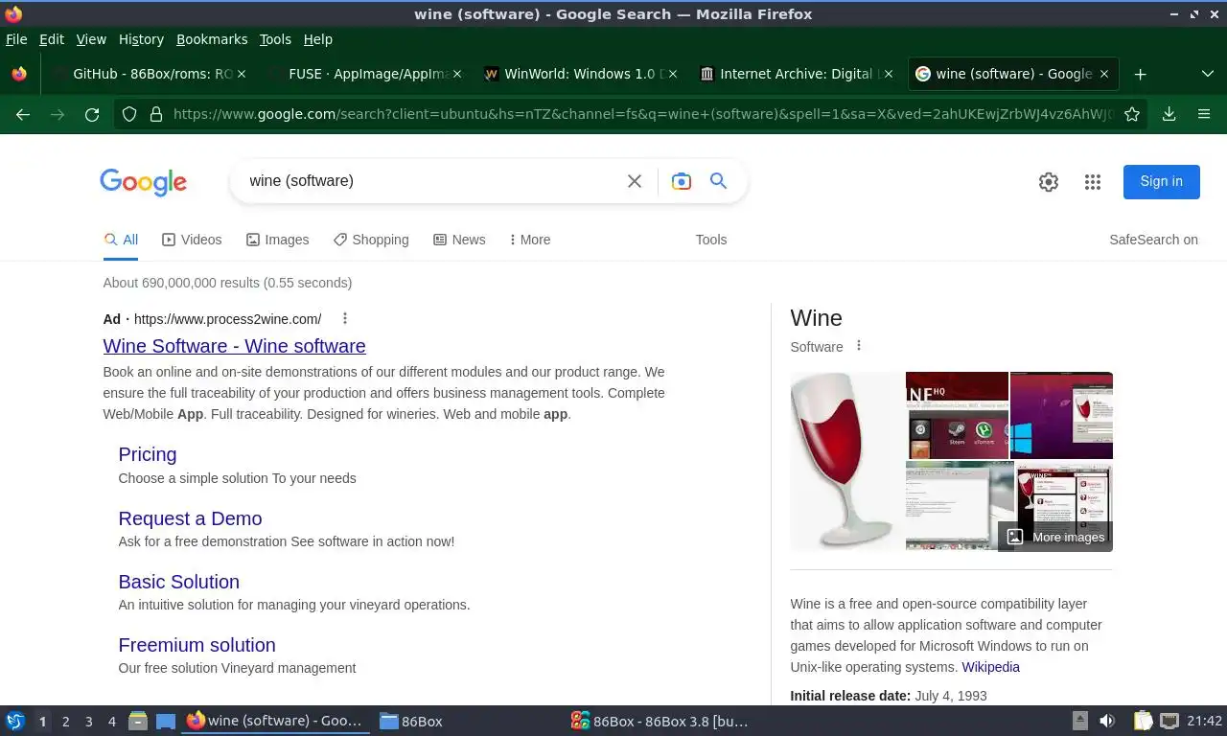Open the network tray icon
The width and height of the screenshot is (1227, 736).
click(x=1169, y=721)
